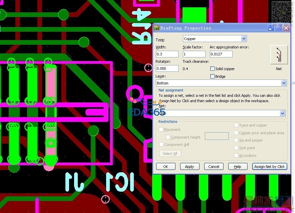Click the IC1 reference designator on board
295x213 pixels.
(x=120, y=182)
